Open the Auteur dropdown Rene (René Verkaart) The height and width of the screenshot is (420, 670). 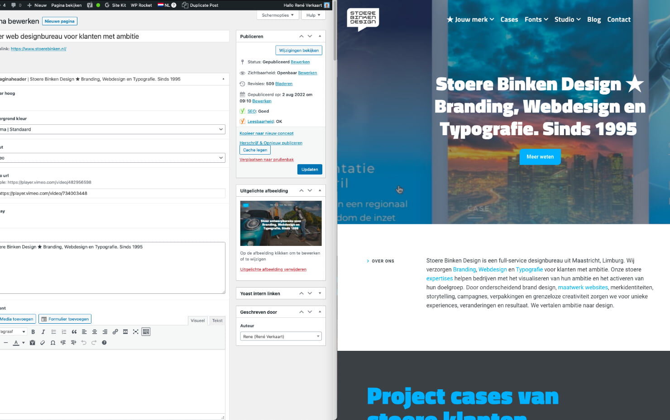click(281, 336)
